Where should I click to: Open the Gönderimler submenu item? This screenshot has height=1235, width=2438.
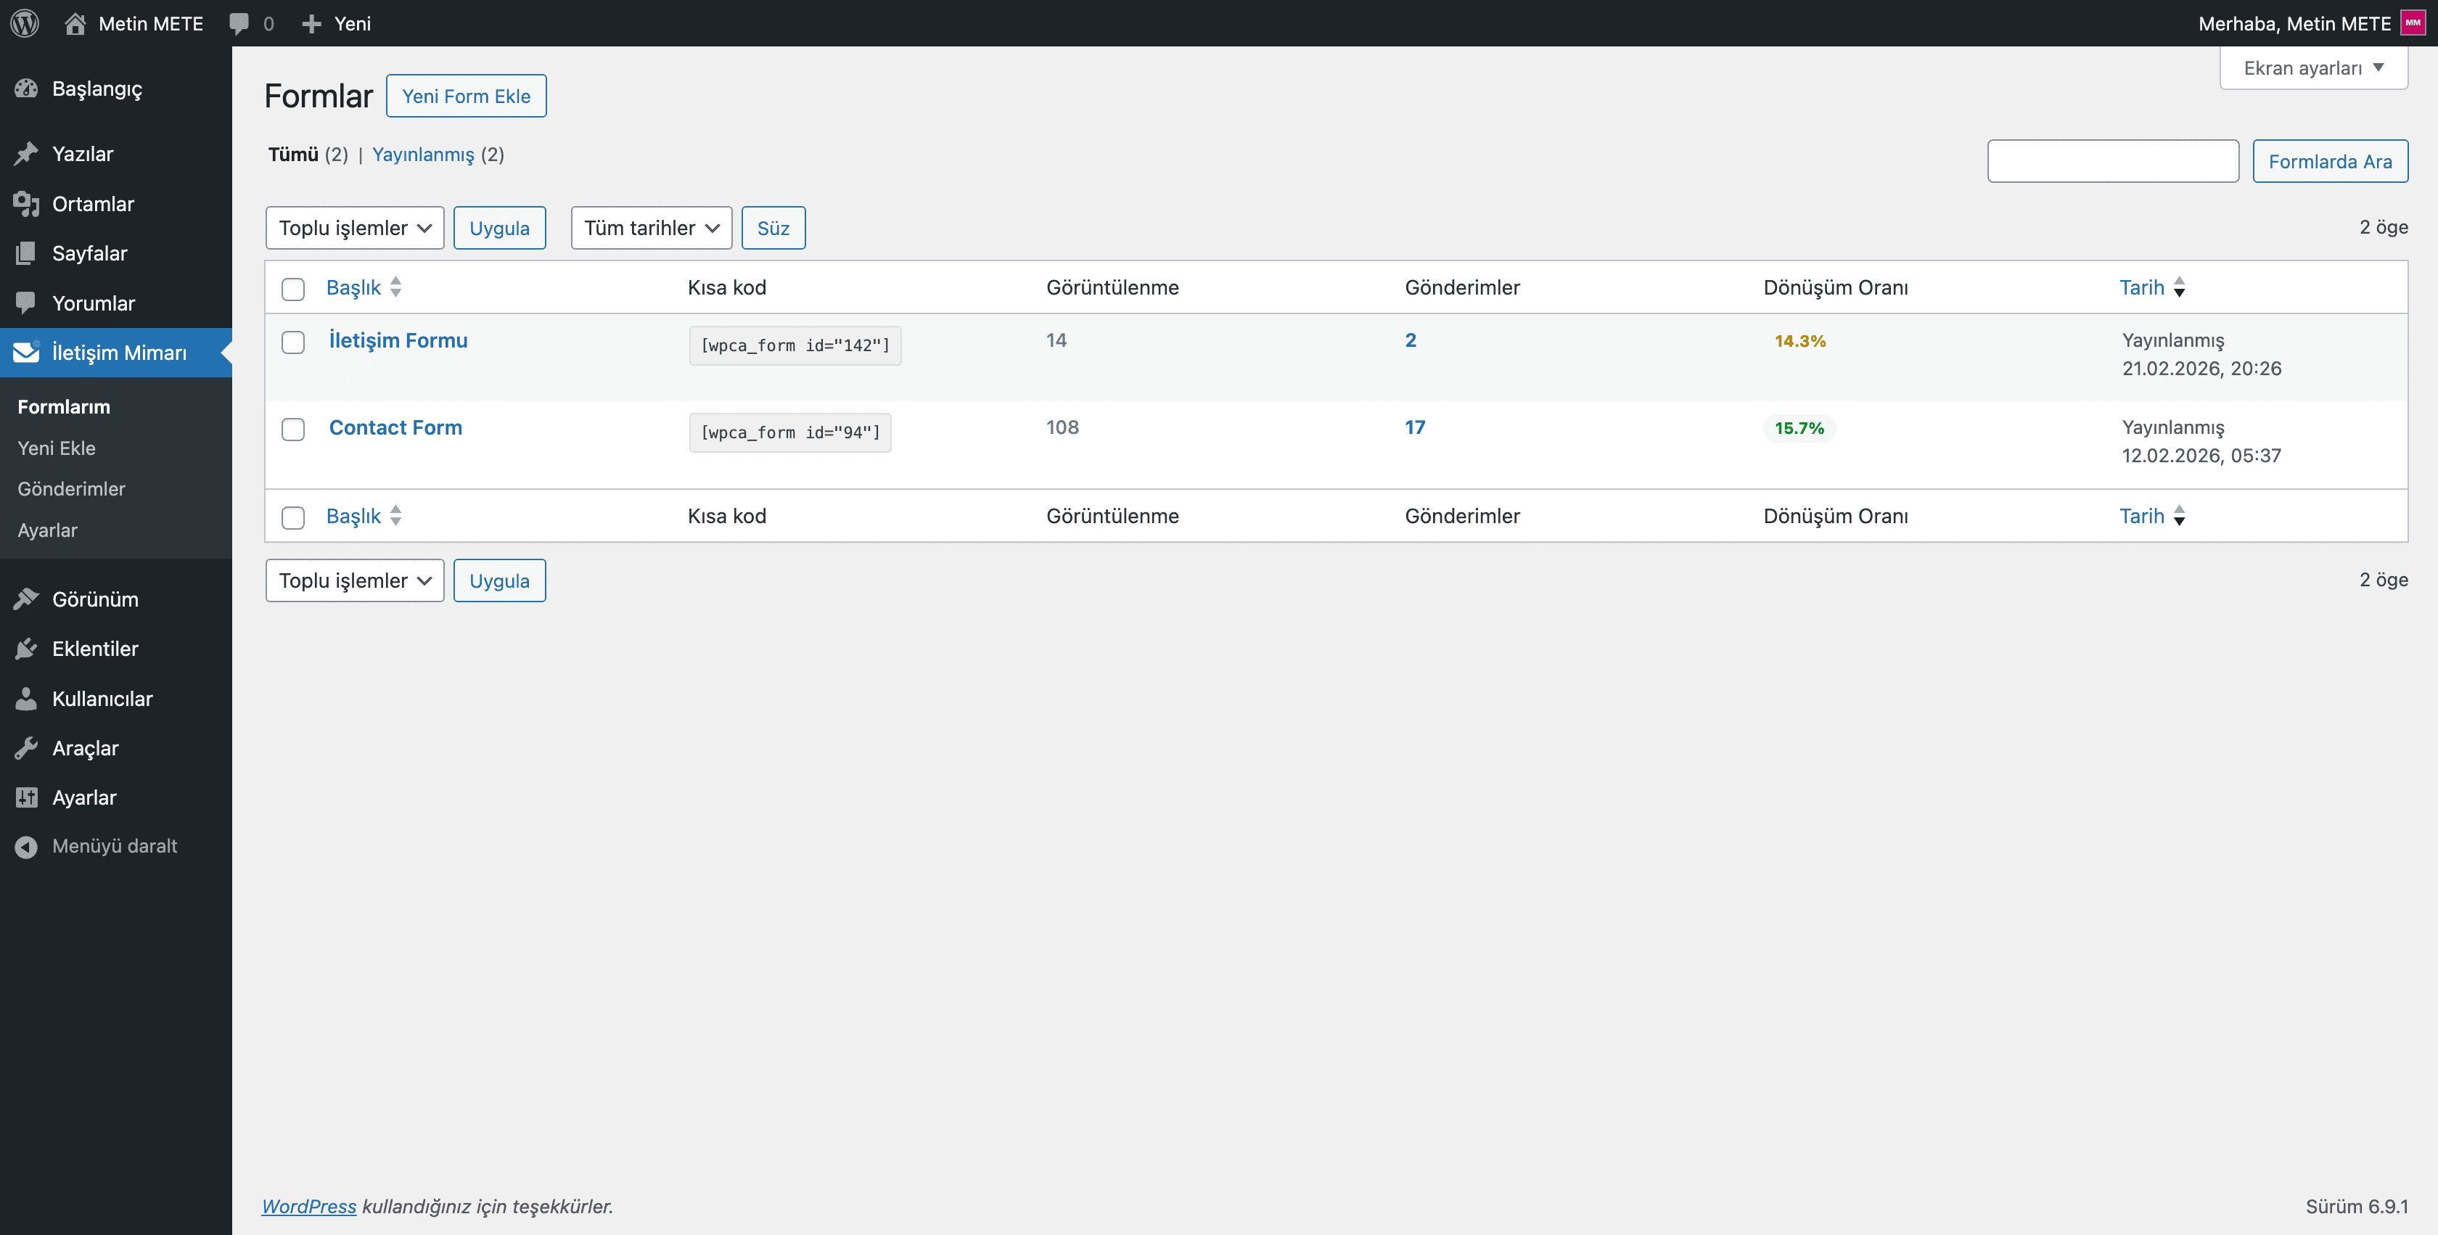click(x=71, y=488)
